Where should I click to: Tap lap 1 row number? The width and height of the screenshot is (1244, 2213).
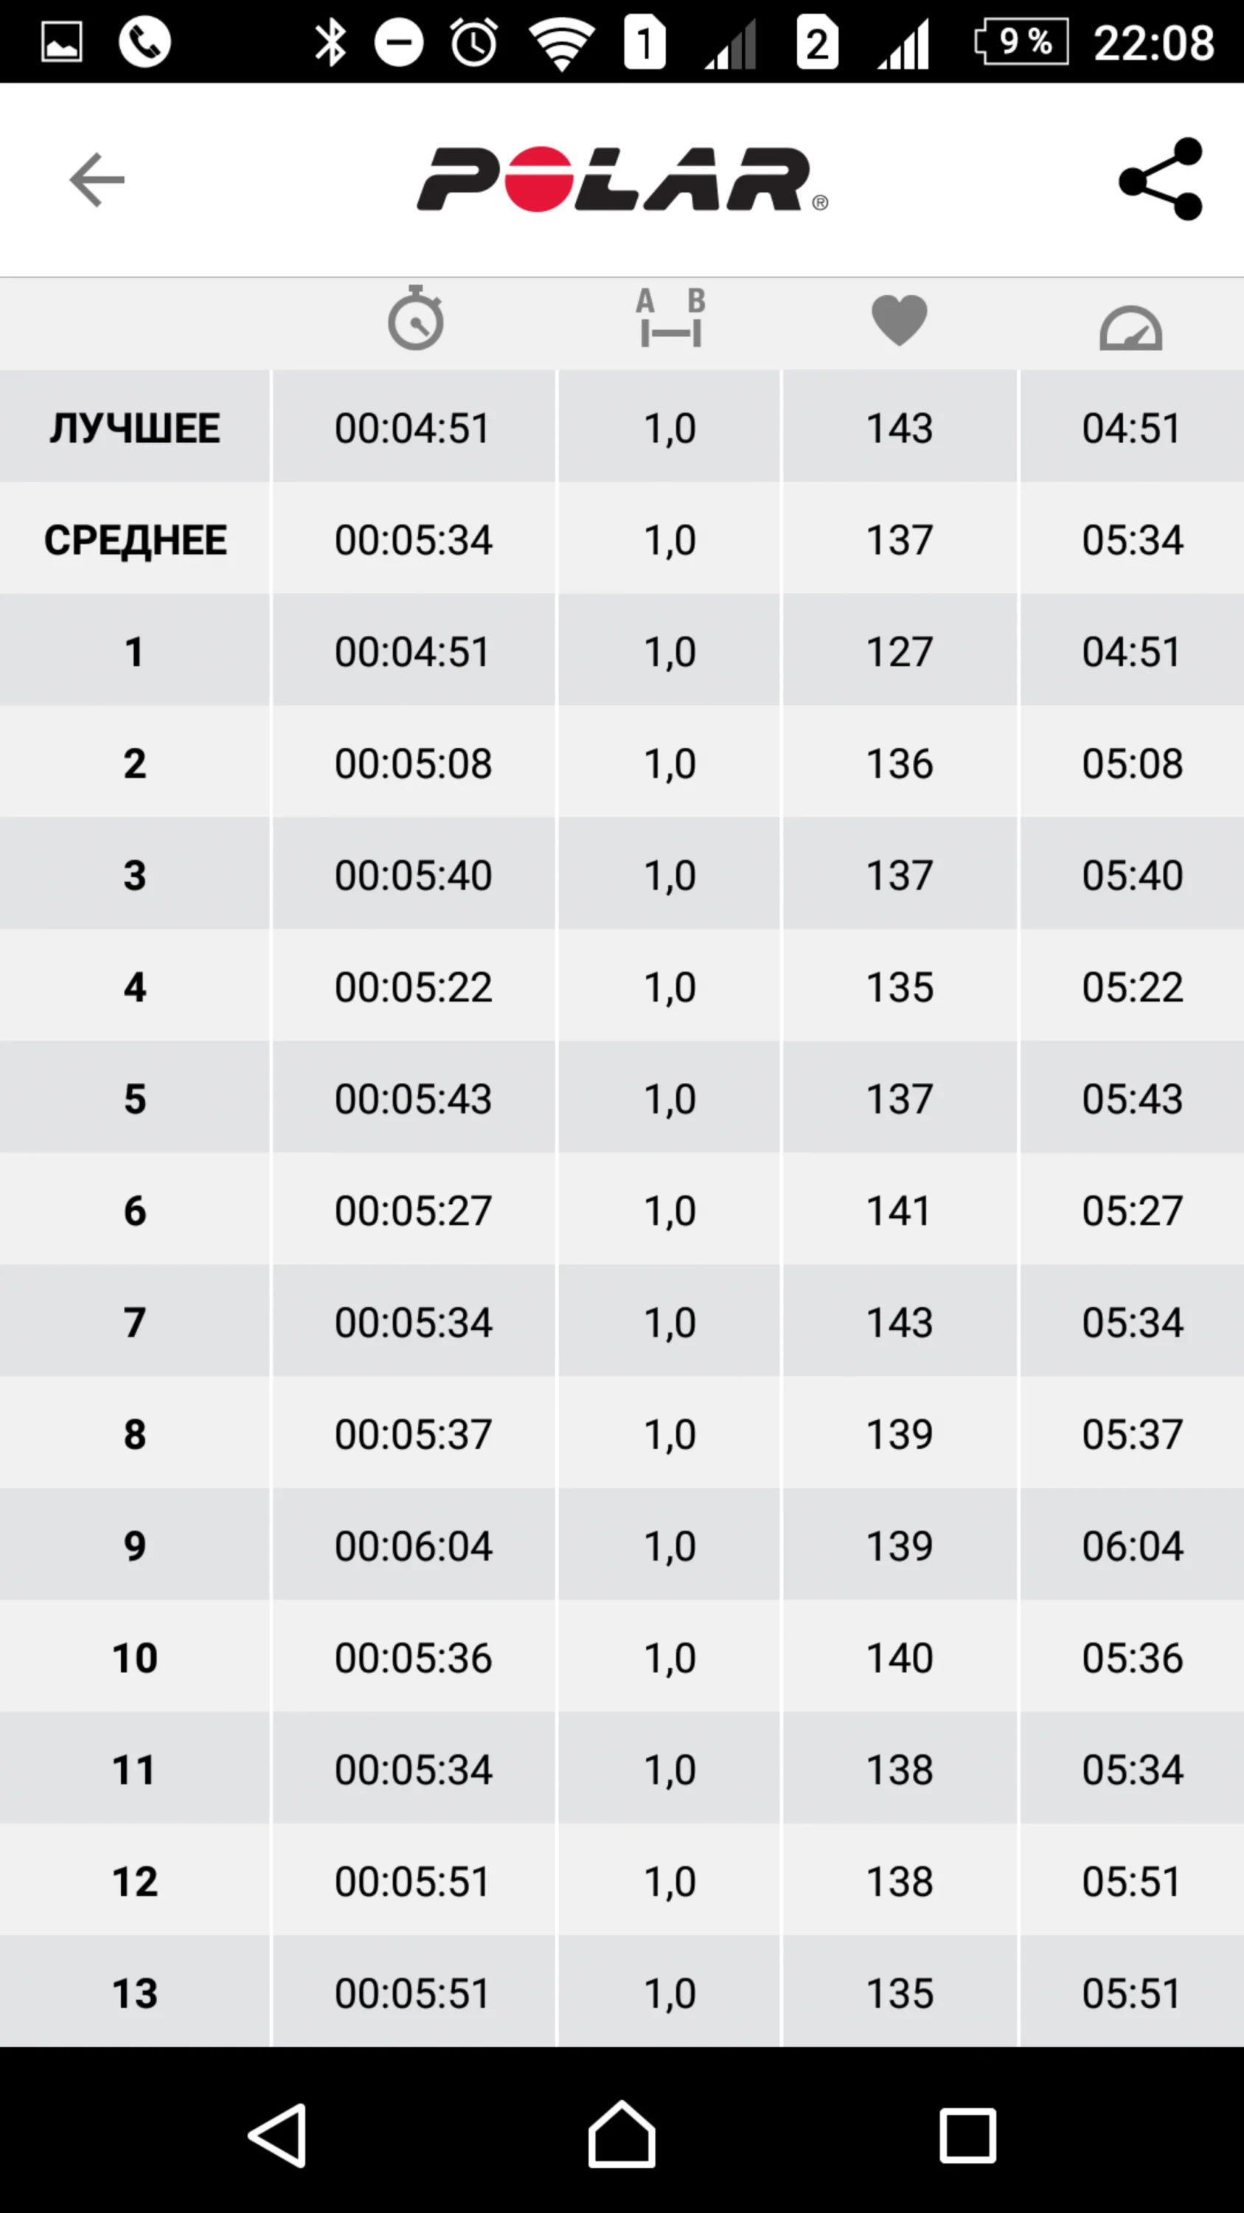[x=135, y=651]
